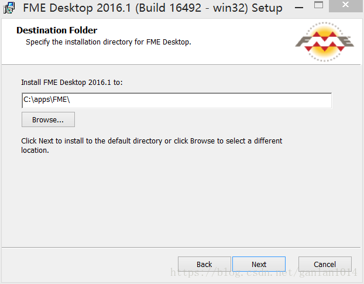Close the setup window

tap(345, 6)
